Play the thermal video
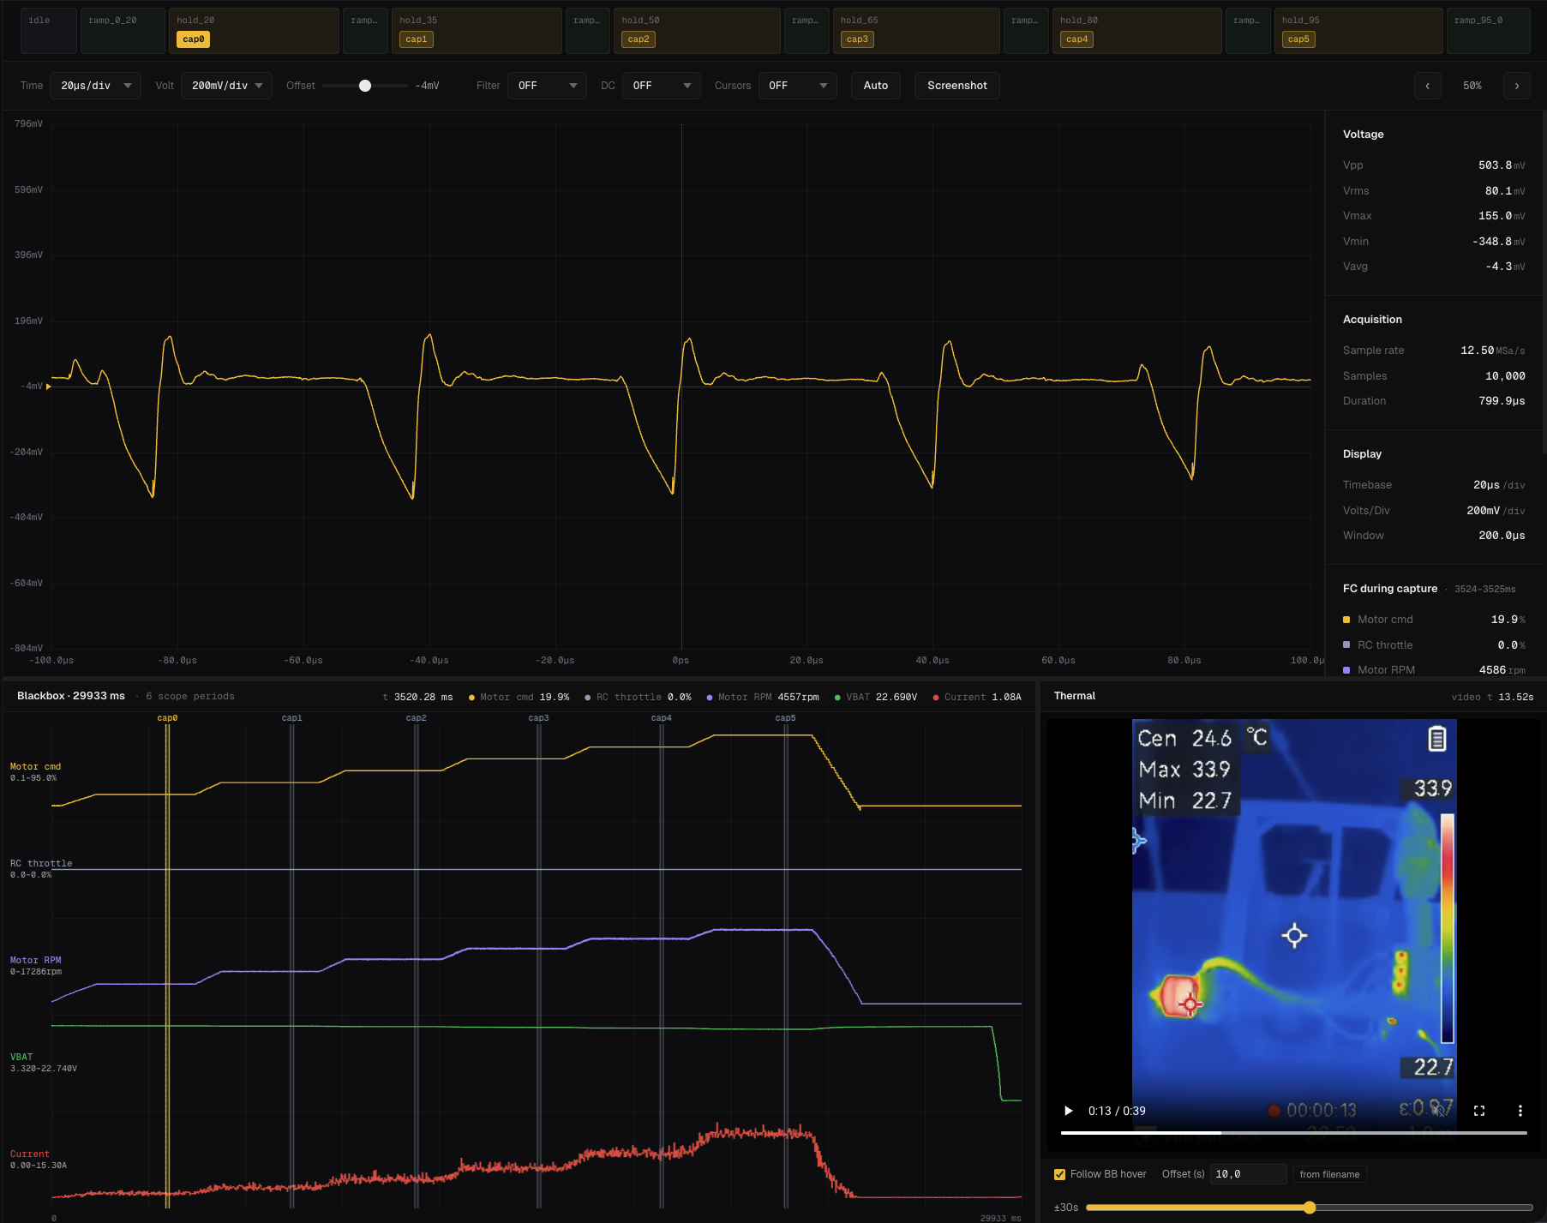 (1068, 1111)
